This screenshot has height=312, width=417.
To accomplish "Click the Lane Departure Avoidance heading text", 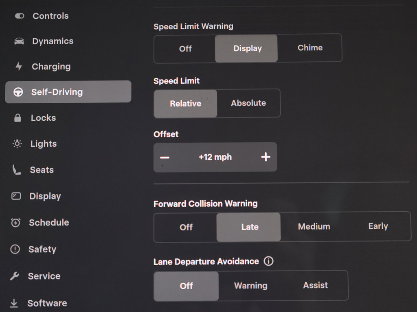I will [206, 262].
